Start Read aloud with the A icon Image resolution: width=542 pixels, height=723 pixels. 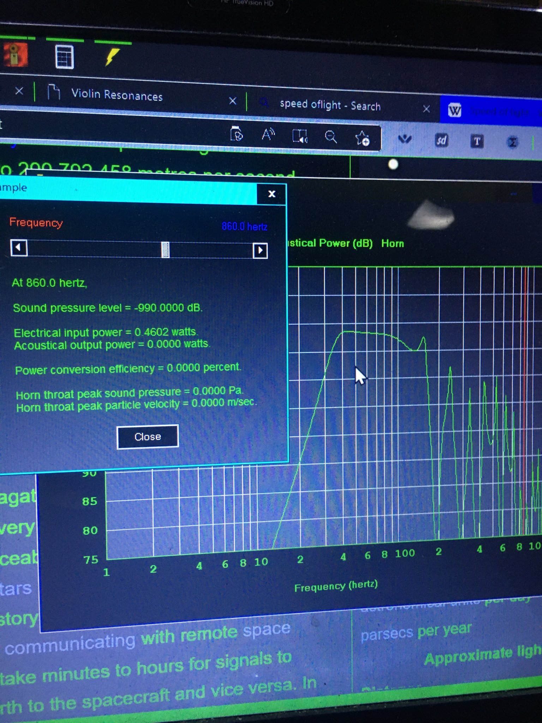coord(268,135)
